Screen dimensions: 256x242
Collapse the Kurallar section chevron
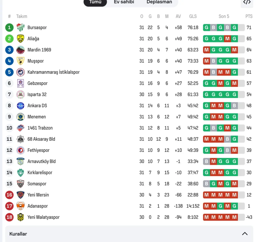245,234
